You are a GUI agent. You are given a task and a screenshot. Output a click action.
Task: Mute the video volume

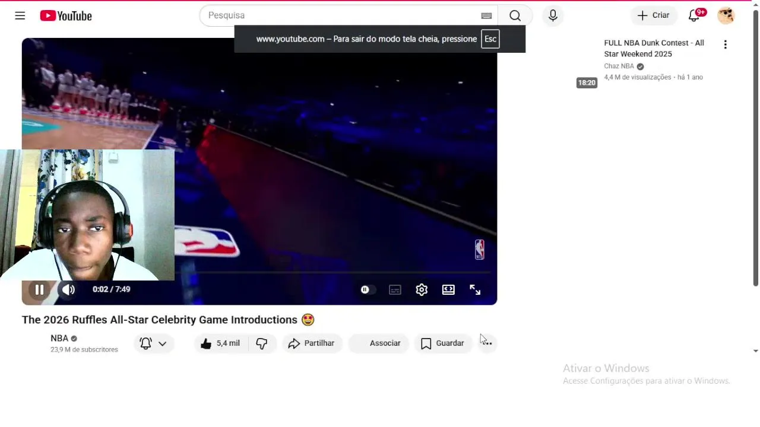click(x=68, y=289)
